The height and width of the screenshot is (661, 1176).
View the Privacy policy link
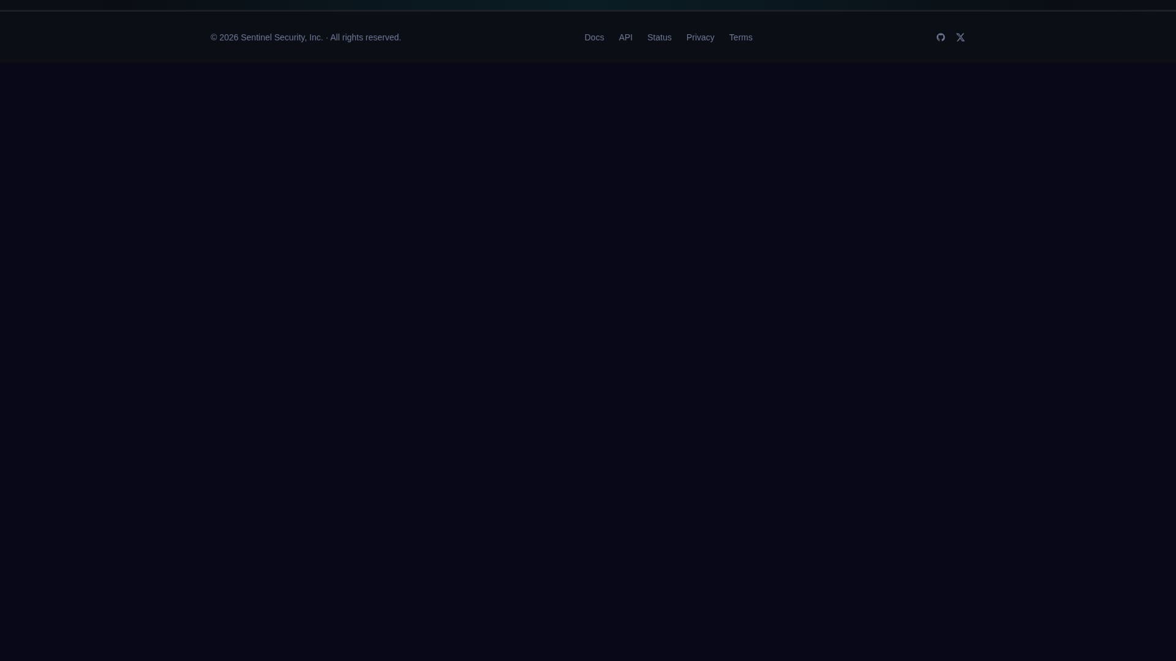[700, 37]
